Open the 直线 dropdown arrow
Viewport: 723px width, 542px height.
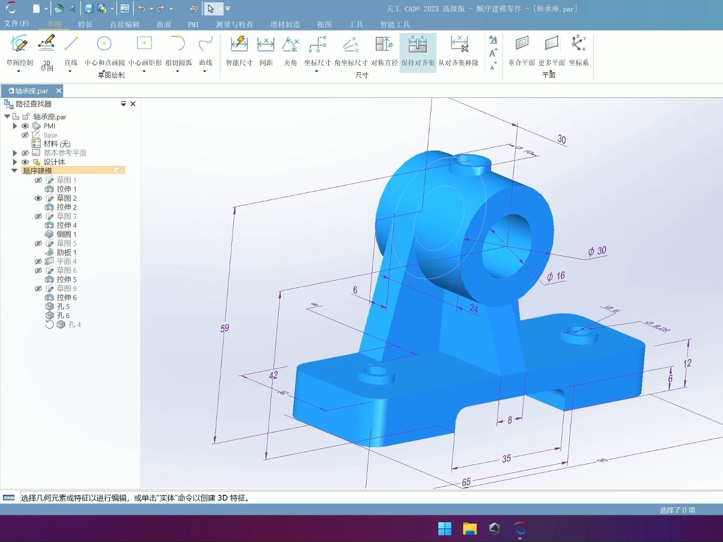[x=70, y=71]
